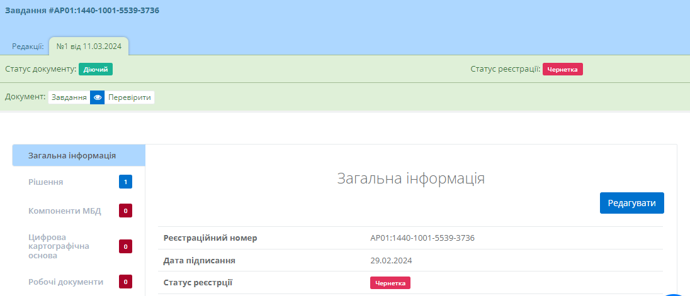Click the Завдання #AP01 page title header
The height and width of the screenshot is (296, 690).
[x=82, y=11]
